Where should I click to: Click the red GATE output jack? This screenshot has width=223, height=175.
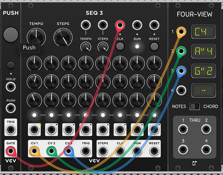pos(11,151)
